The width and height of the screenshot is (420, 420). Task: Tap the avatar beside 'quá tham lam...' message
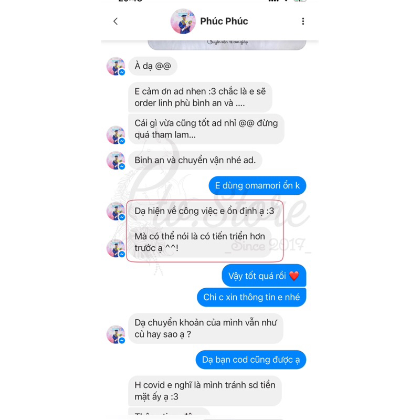pyautogui.click(x=115, y=135)
